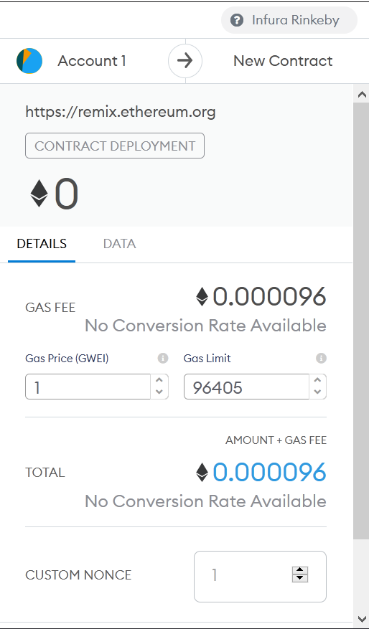Click the scrollbar up arrow
369x629 pixels.
coord(361,95)
